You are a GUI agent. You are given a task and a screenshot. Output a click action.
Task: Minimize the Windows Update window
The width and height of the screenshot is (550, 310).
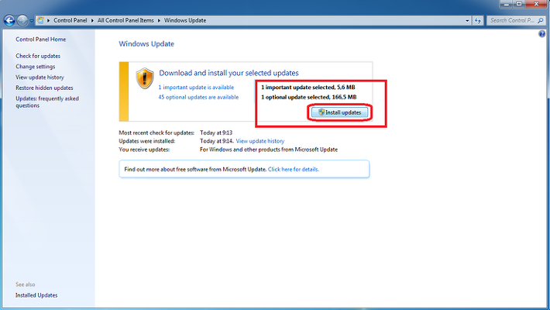[x=506, y=4]
